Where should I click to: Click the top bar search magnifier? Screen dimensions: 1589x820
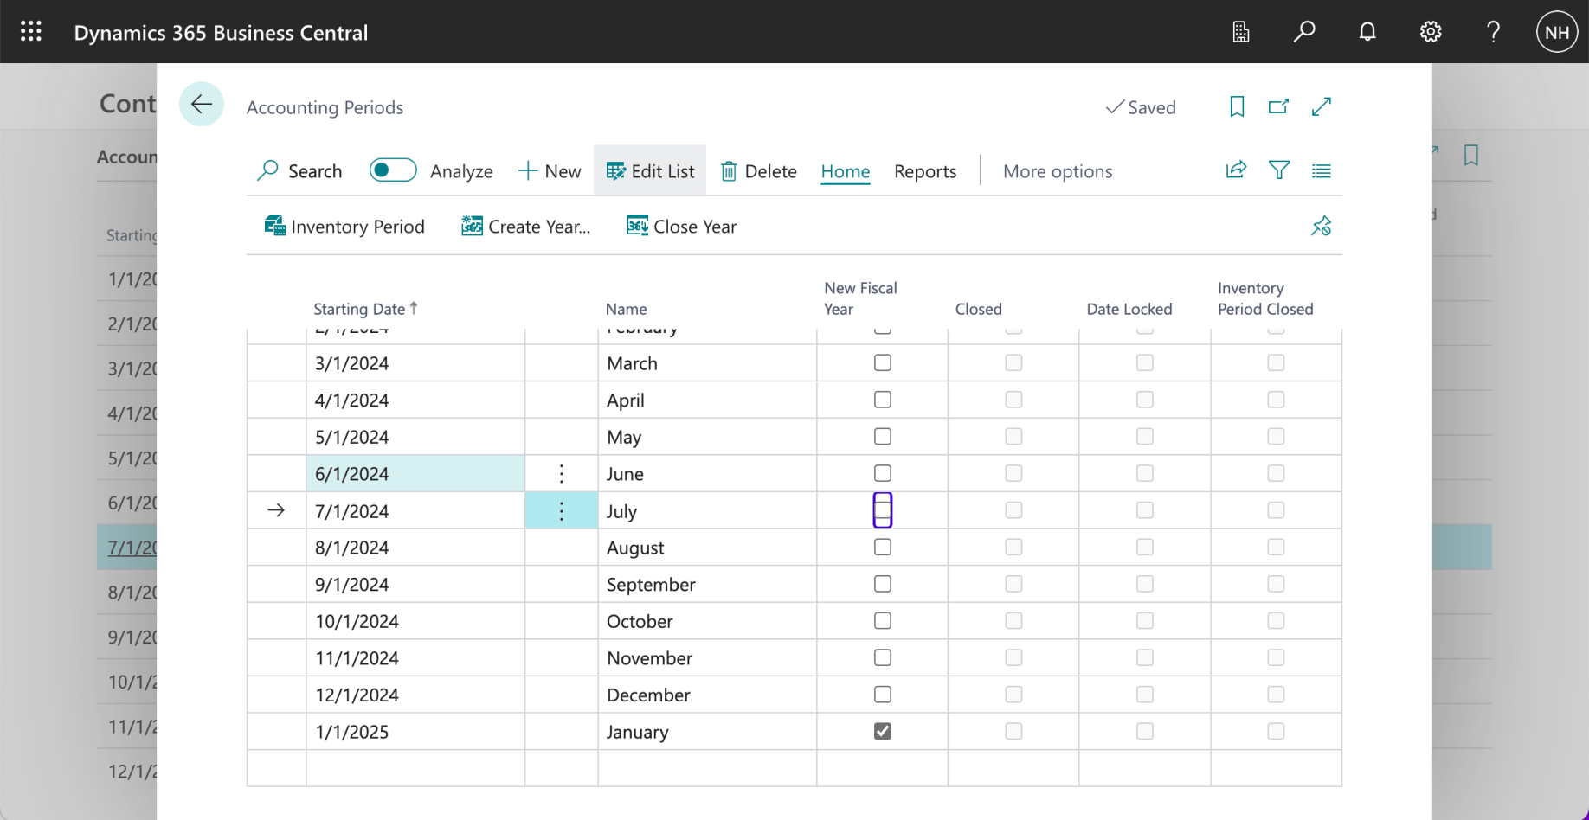[1304, 32]
